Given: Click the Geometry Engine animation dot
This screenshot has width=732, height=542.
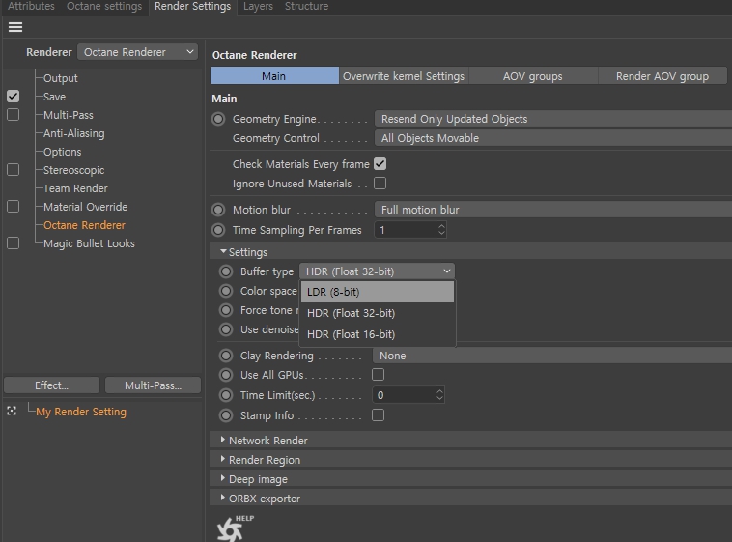Looking at the screenshot, I should [x=218, y=119].
